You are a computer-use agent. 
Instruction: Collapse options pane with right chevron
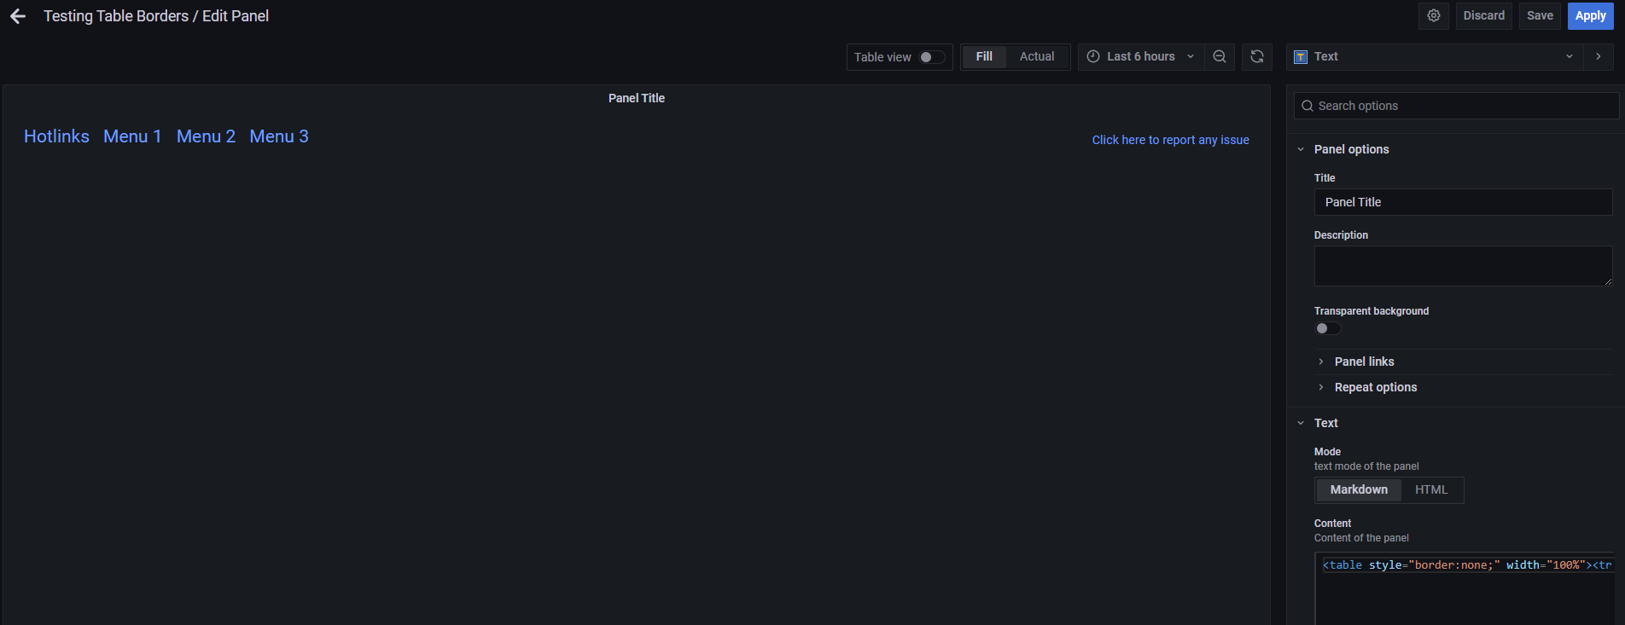1599,56
